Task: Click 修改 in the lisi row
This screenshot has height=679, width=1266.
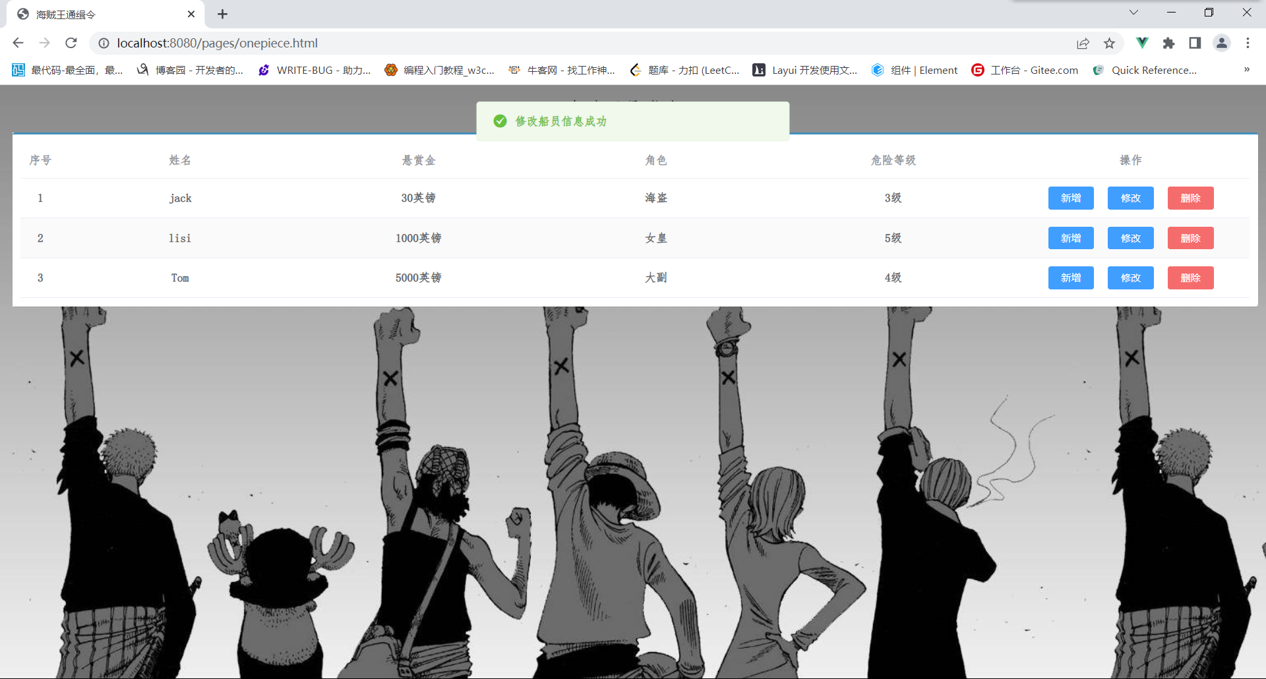Action: pos(1130,238)
